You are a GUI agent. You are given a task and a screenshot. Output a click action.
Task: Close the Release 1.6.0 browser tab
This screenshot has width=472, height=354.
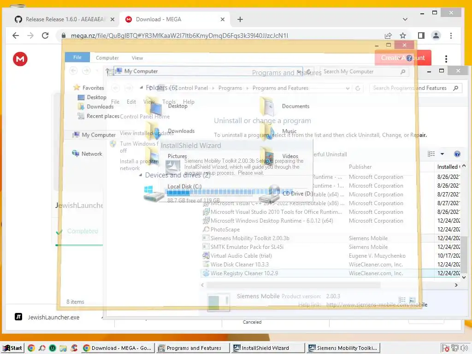click(112, 19)
